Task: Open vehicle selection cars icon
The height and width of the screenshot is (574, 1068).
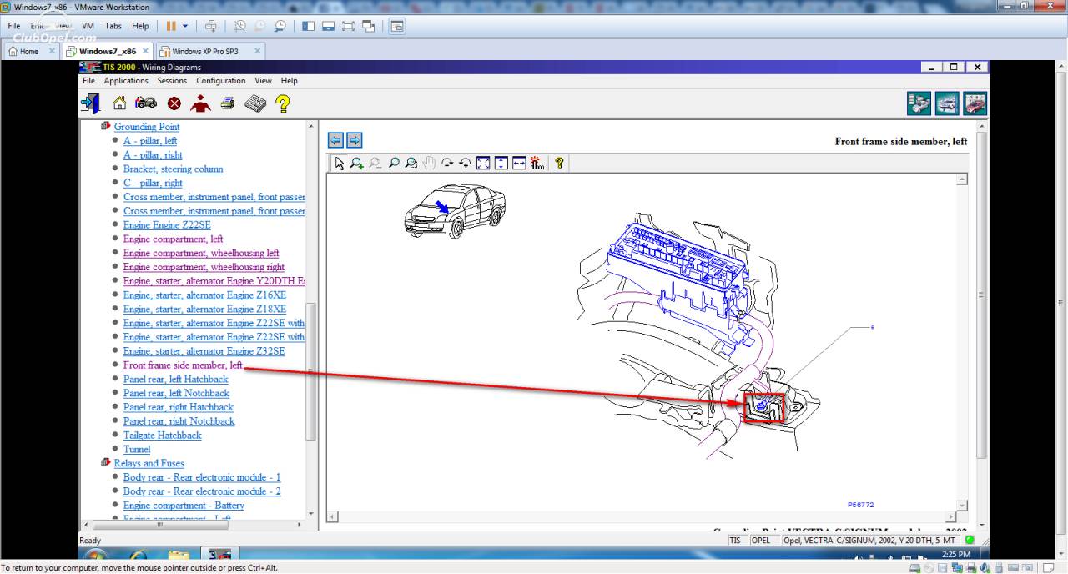Action: point(146,103)
